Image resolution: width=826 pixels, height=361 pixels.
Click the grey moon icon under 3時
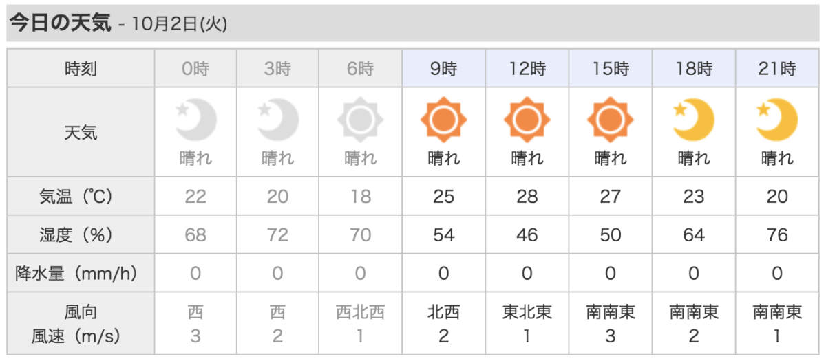(x=279, y=120)
